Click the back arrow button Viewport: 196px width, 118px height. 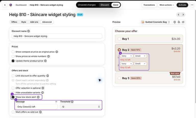tap(5, 5)
